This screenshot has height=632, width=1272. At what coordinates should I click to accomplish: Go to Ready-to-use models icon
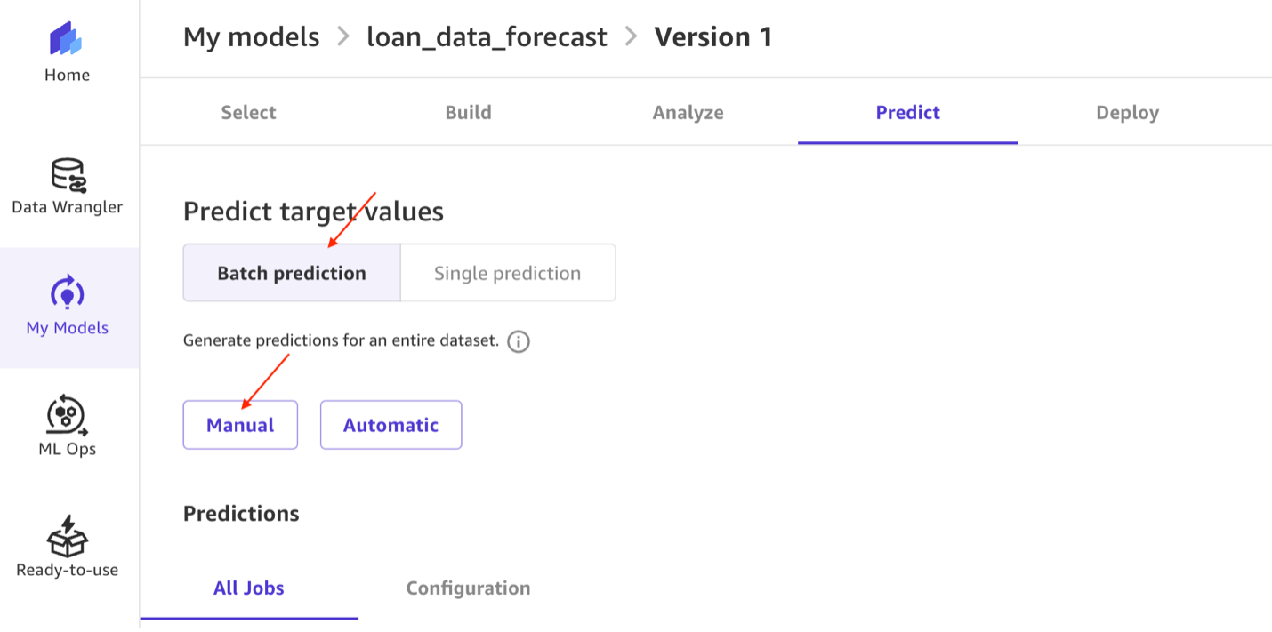[x=67, y=537]
